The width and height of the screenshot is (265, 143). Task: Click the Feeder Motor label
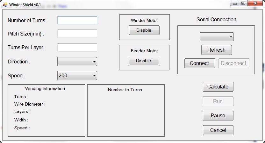pos(144,51)
